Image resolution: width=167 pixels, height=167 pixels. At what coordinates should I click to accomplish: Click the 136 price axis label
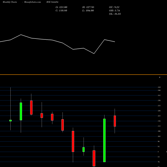point(159,101)
